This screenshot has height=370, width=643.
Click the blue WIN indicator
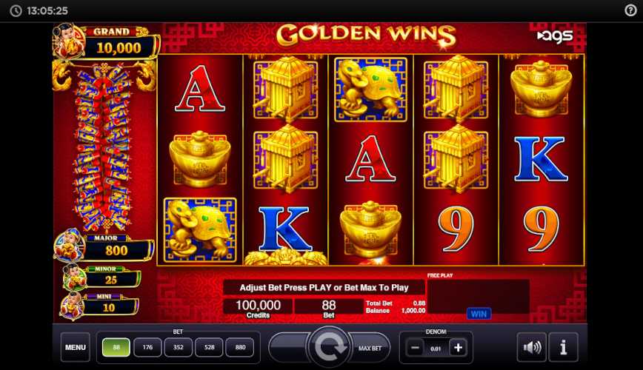coord(479,314)
